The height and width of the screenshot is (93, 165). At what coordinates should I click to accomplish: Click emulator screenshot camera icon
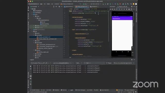(129, 9)
